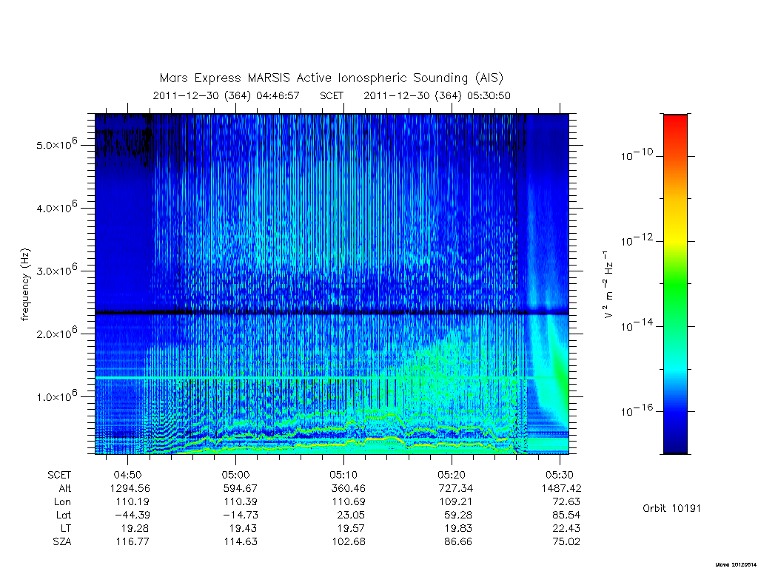
Task: Click the 05:20 time axis label
Action: (x=452, y=475)
